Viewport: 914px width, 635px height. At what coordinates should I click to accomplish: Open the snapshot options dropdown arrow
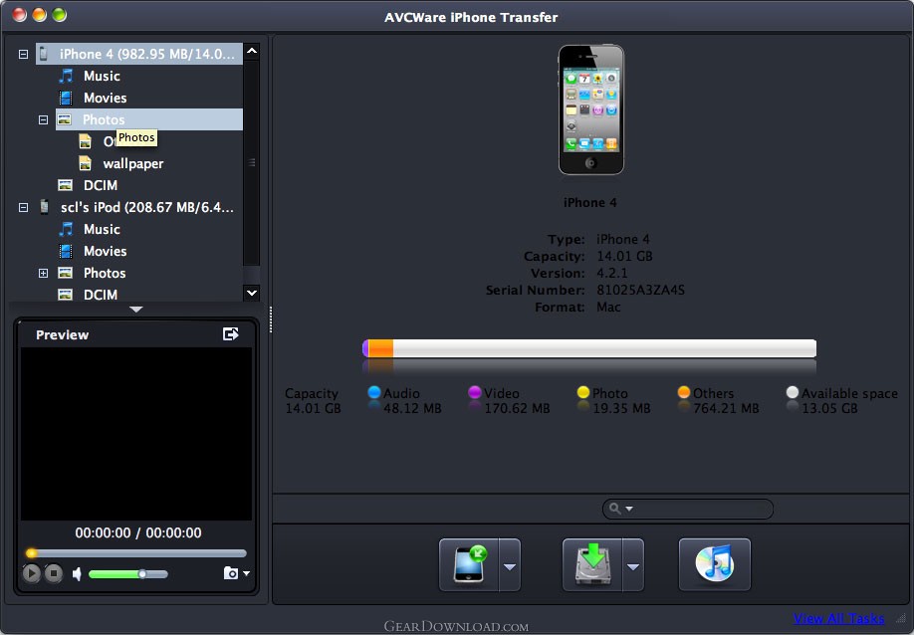click(247, 574)
